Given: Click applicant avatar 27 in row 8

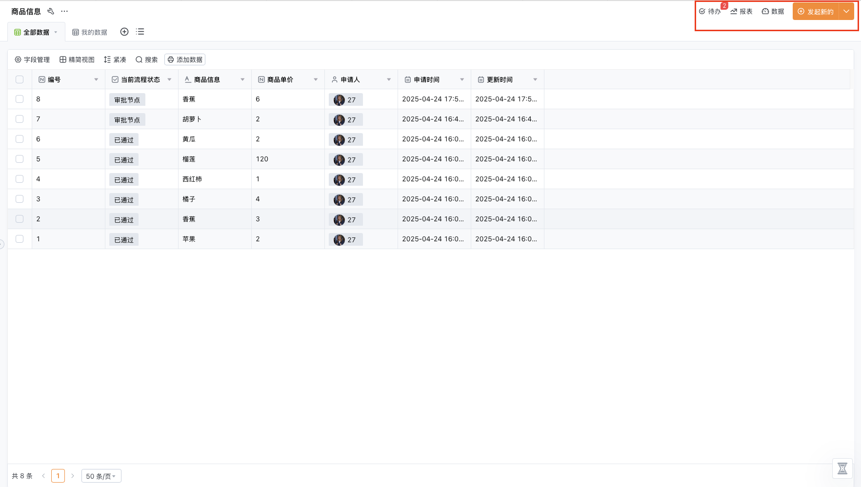Looking at the screenshot, I should coord(346,99).
